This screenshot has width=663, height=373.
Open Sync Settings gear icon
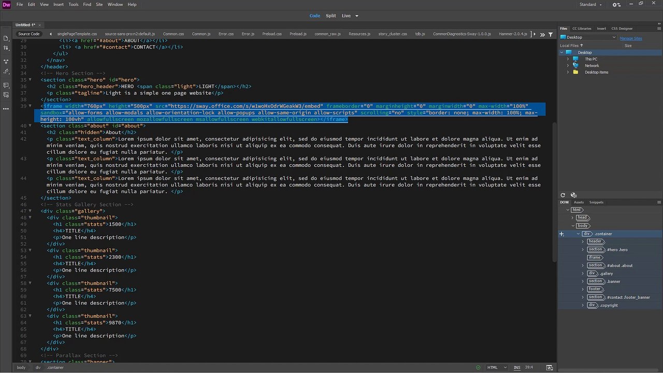(616, 5)
